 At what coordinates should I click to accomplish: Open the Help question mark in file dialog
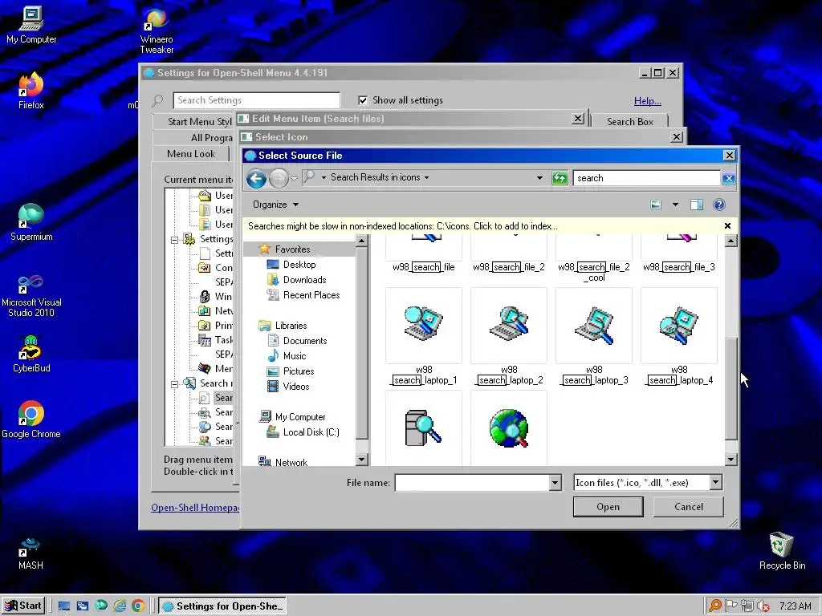click(719, 205)
